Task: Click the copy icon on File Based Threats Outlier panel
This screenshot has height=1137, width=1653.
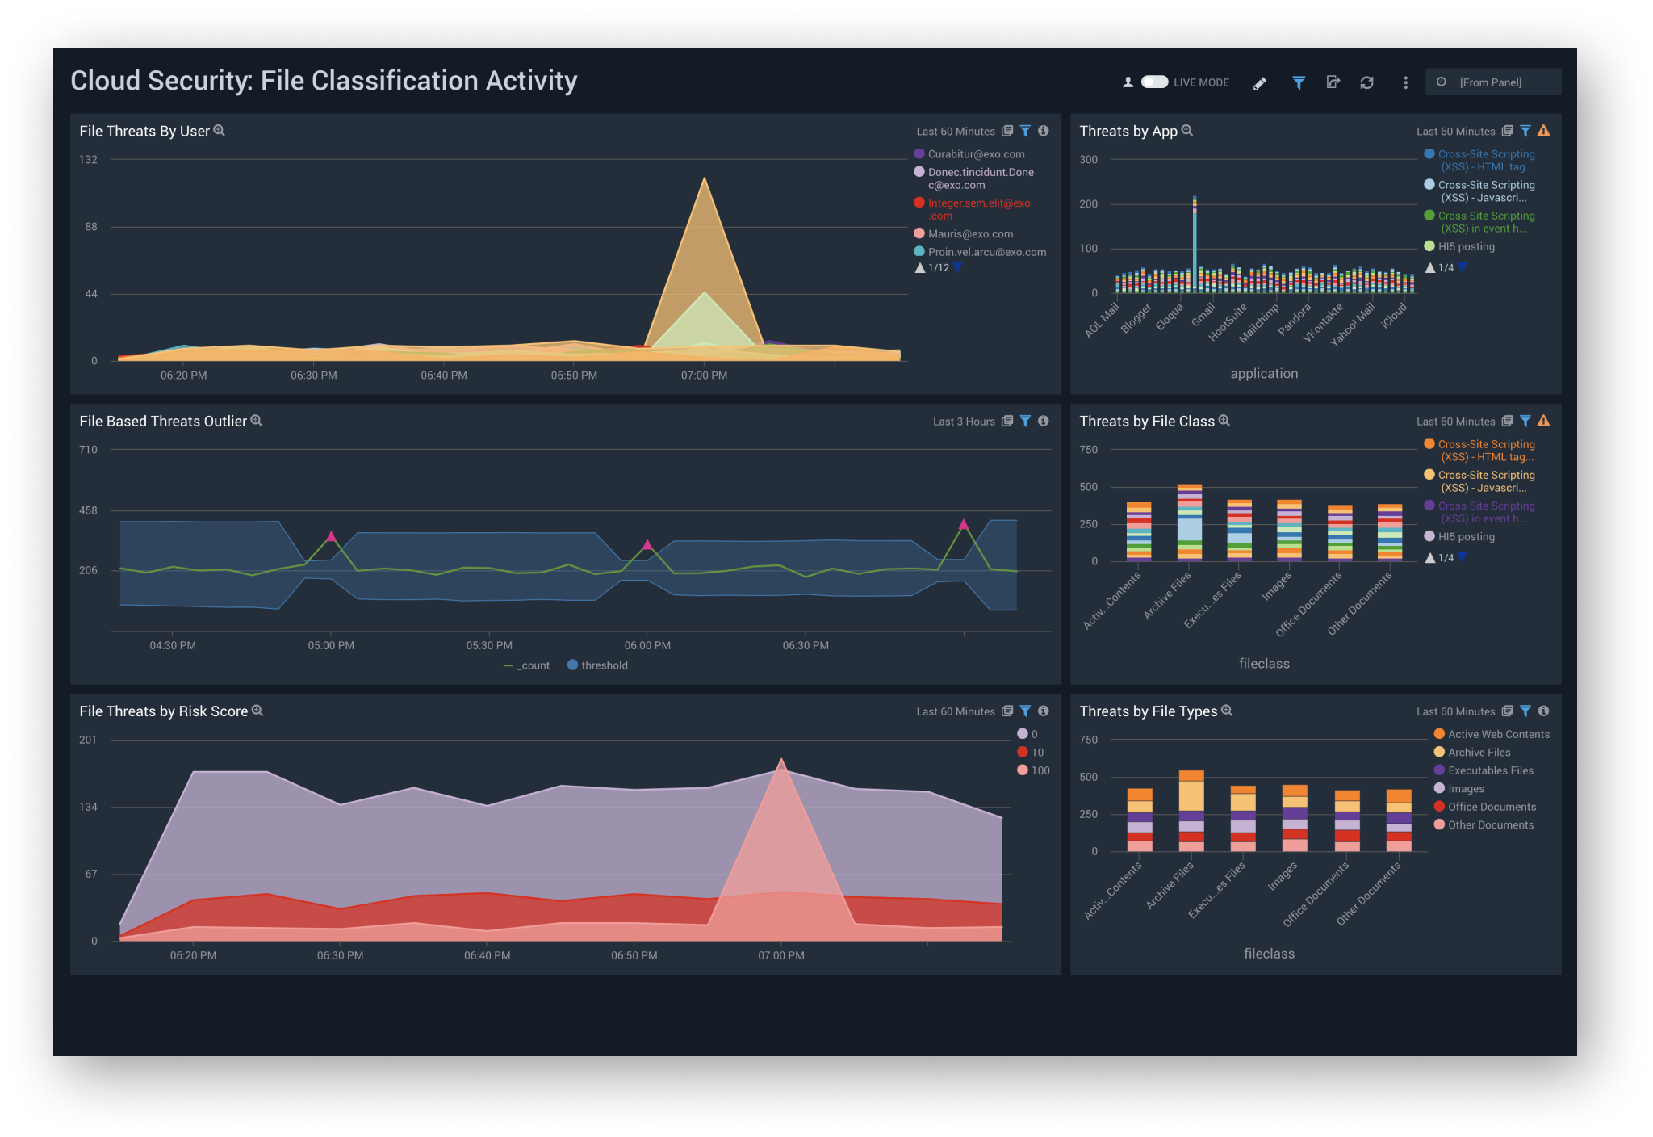Action: click(1006, 421)
